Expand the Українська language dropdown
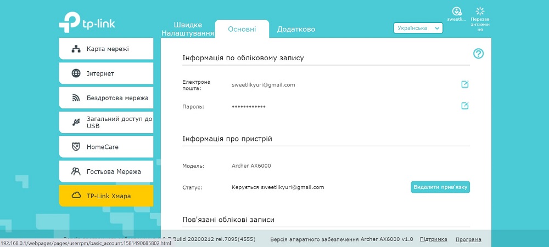The image size is (549, 247). [418, 28]
